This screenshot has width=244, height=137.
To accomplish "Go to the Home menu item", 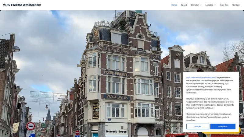I will click(x=174, y=5).
